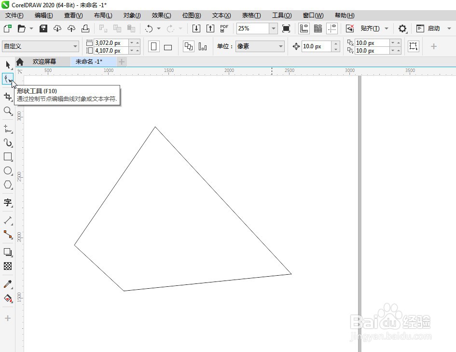Click the application Launch button
This screenshot has width=456, height=352.
428,28
